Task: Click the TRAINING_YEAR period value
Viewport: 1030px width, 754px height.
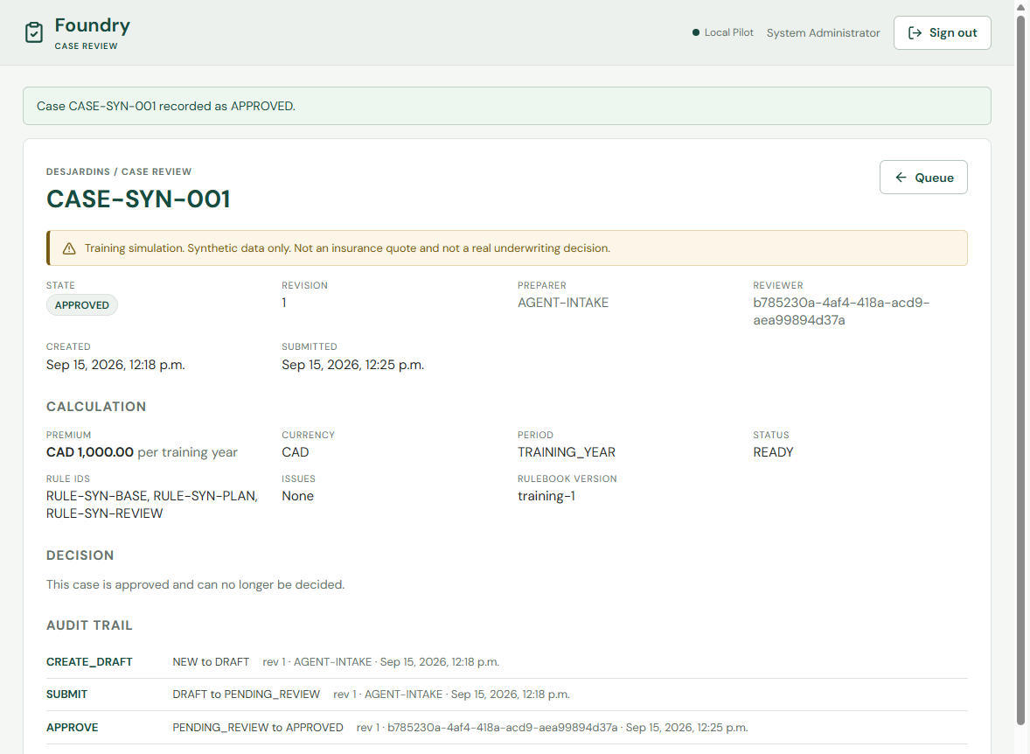Action: click(x=567, y=452)
